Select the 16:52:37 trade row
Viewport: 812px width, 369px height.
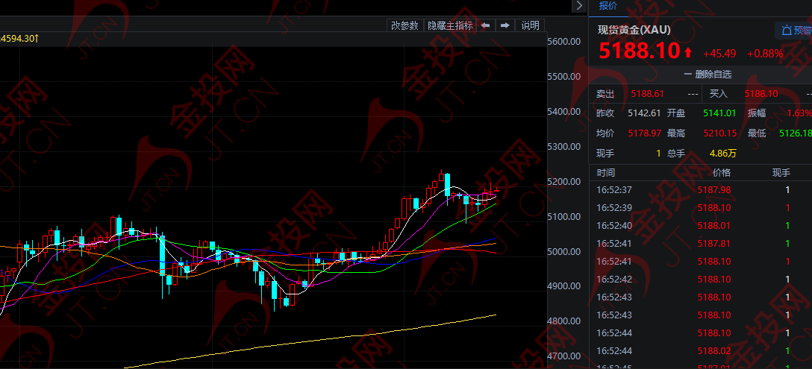(x=701, y=190)
